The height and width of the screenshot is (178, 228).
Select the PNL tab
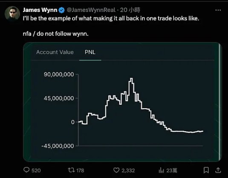coord(90,52)
